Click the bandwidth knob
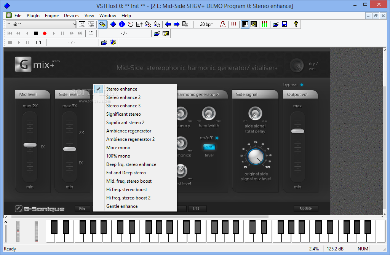This screenshot has height=255, width=390. tap(209, 113)
